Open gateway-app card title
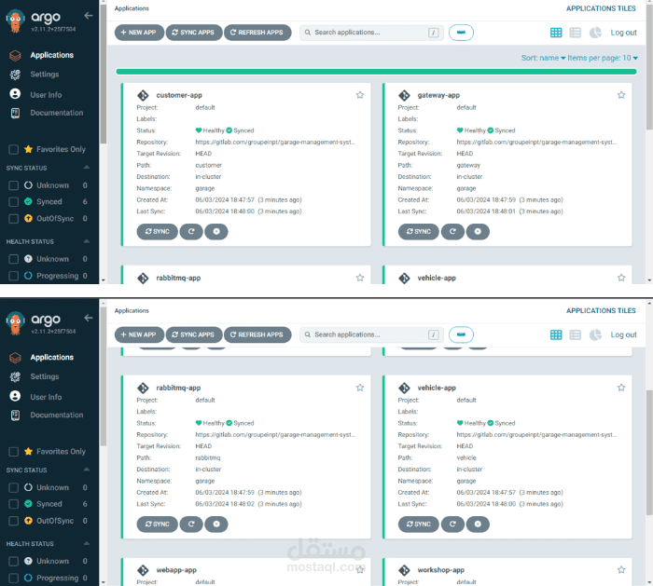Image resolution: width=653 pixels, height=586 pixels. pyautogui.click(x=438, y=95)
